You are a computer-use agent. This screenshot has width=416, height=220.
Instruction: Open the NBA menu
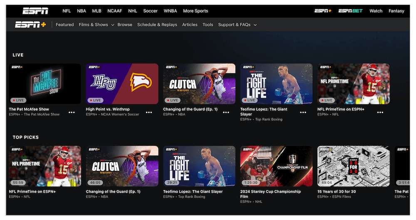[x=82, y=11]
